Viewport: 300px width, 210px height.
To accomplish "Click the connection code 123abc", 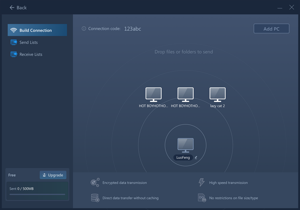I will click(x=132, y=29).
